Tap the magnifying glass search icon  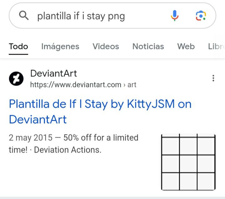24,16
